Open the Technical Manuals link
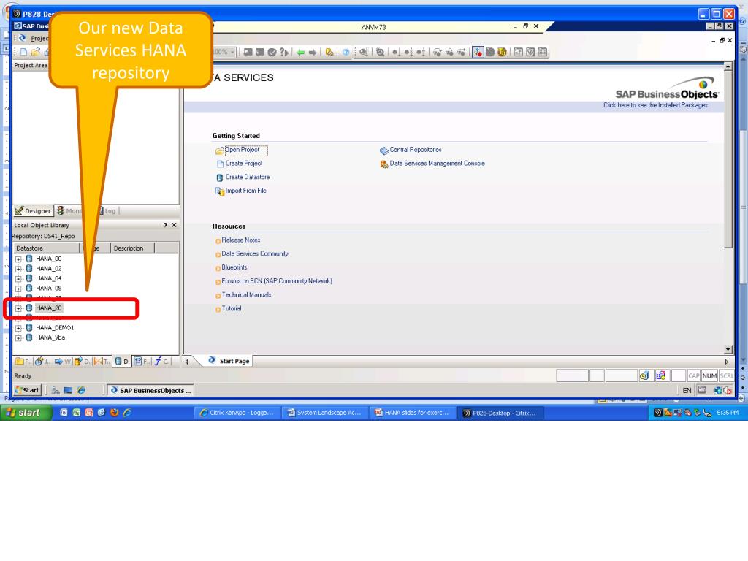Viewport: 748px width, 561px height. (x=246, y=295)
